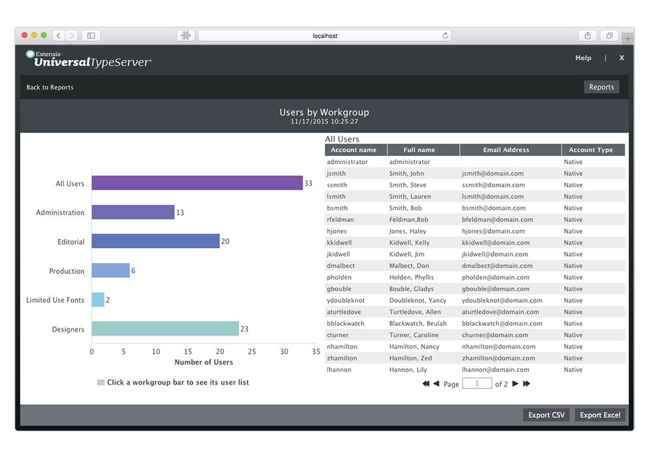
Task: Click email 'dmalbect@domain.com'
Action: [x=496, y=266]
